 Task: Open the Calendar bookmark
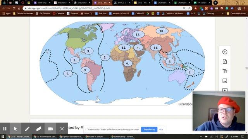coord(59,14)
